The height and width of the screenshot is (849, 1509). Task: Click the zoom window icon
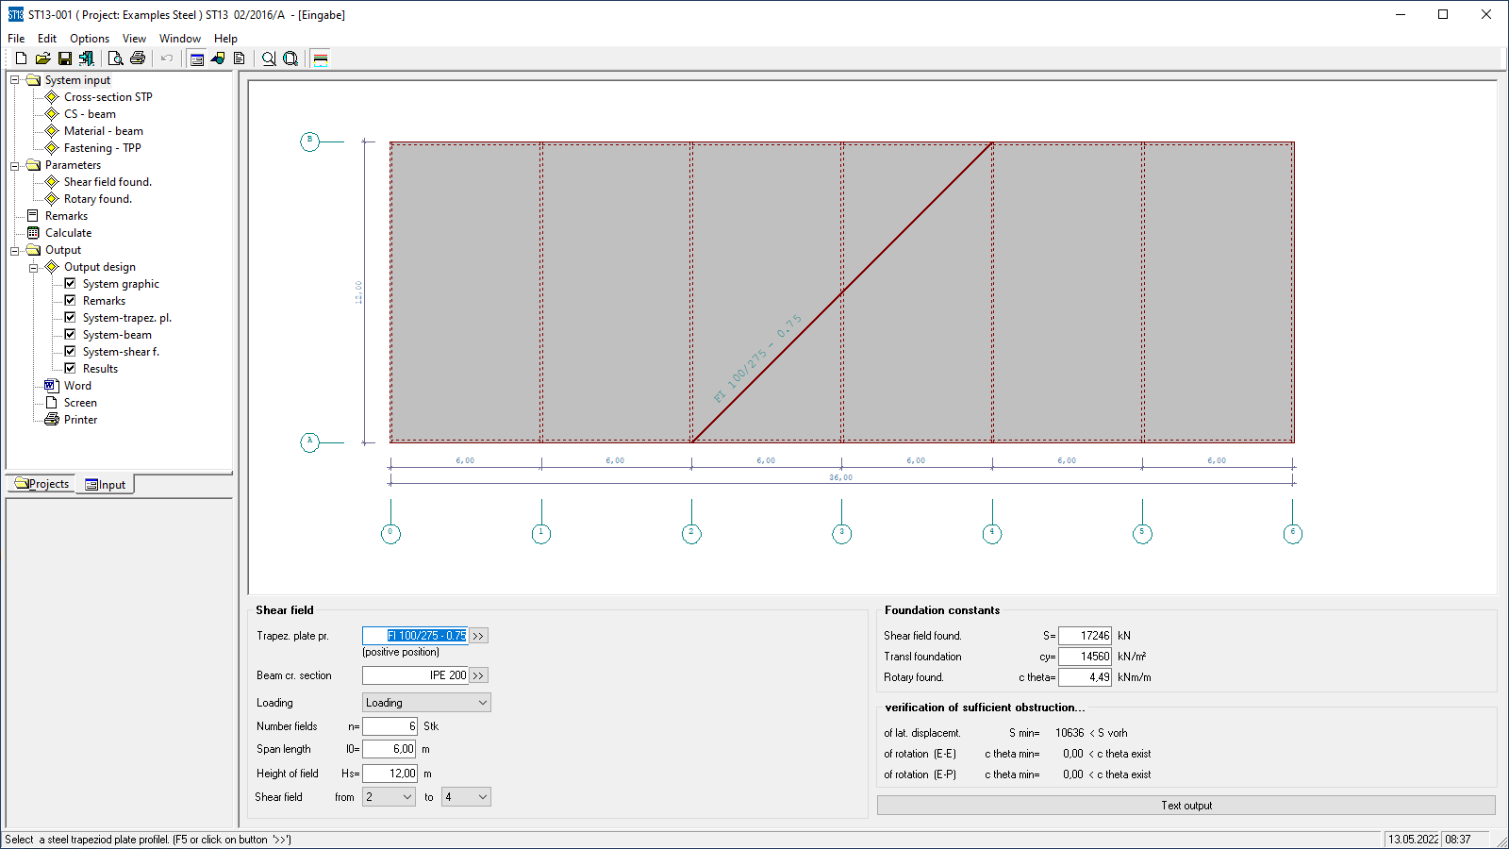click(x=290, y=58)
